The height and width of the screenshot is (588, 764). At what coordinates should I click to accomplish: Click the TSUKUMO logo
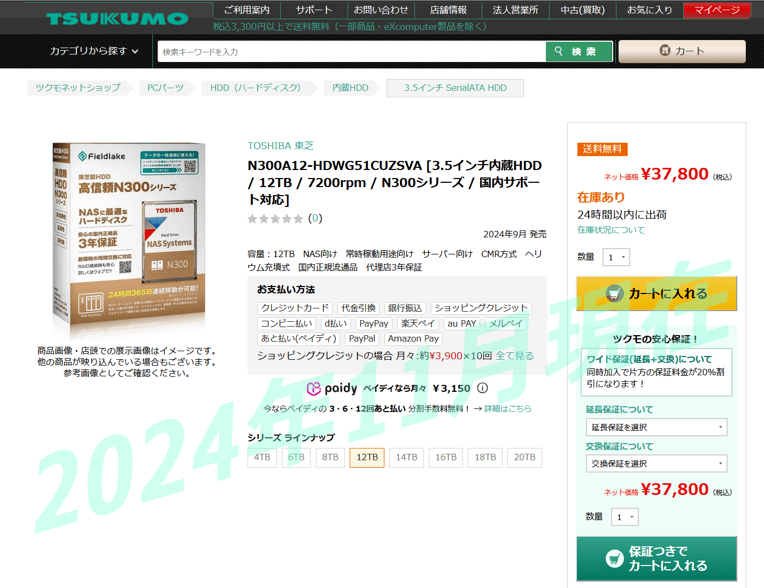tap(118, 19)
